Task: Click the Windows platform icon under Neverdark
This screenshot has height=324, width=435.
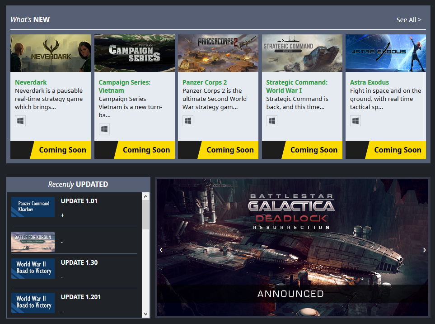Action: pyautogui.click(x=20, y=121)
